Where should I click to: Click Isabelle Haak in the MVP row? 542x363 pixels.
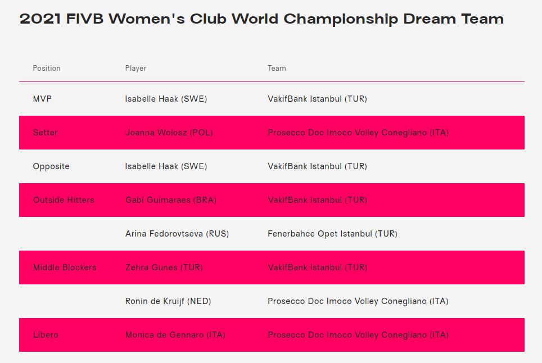[x=166, y=99]
